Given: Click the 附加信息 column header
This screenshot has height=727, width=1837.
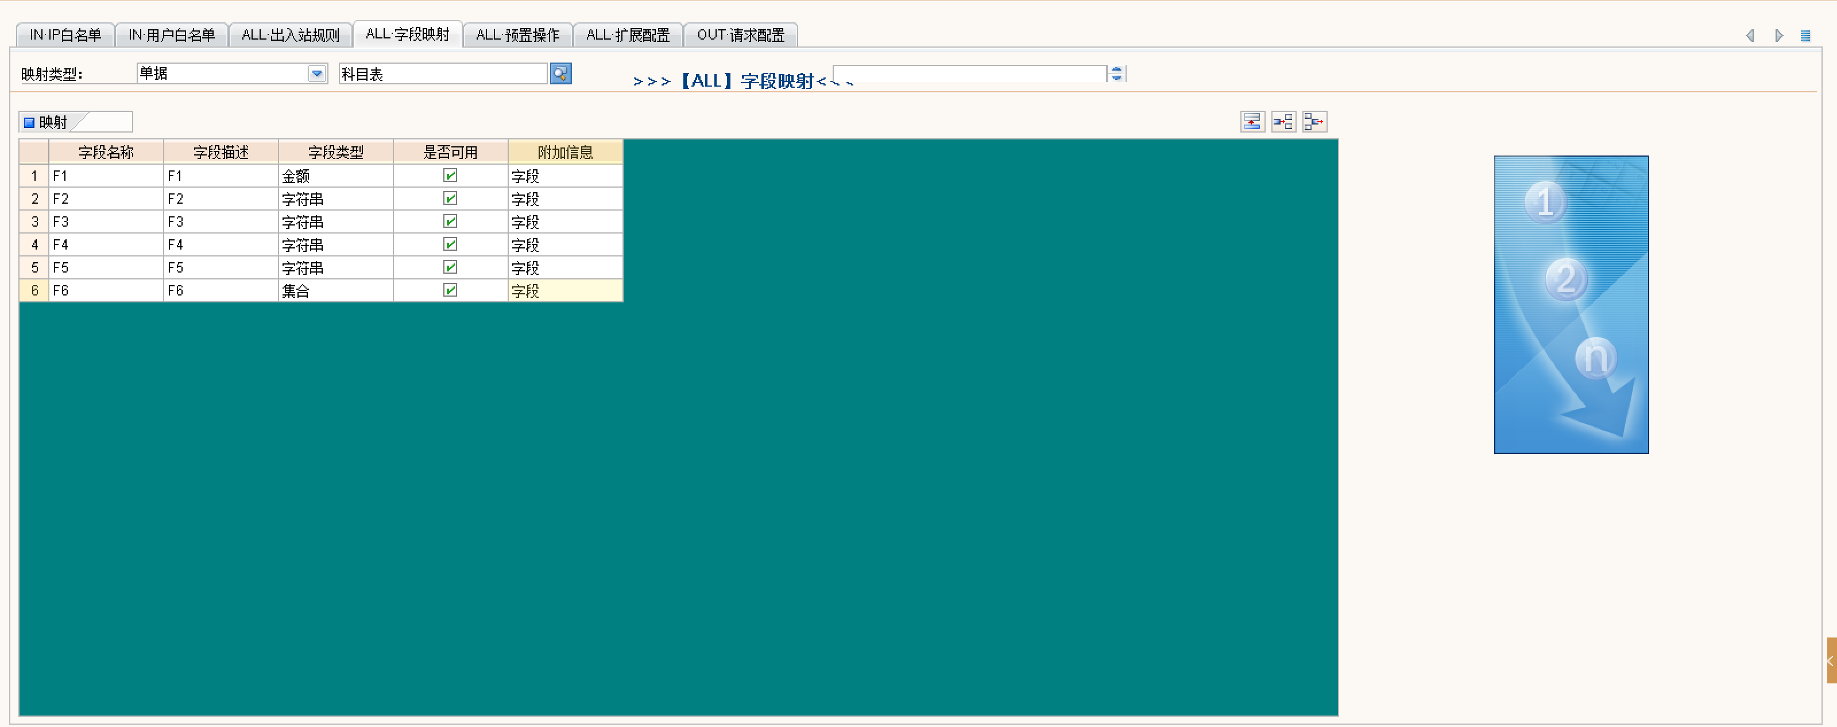Looking at the screenshot, I should click(x=565, y=152).
